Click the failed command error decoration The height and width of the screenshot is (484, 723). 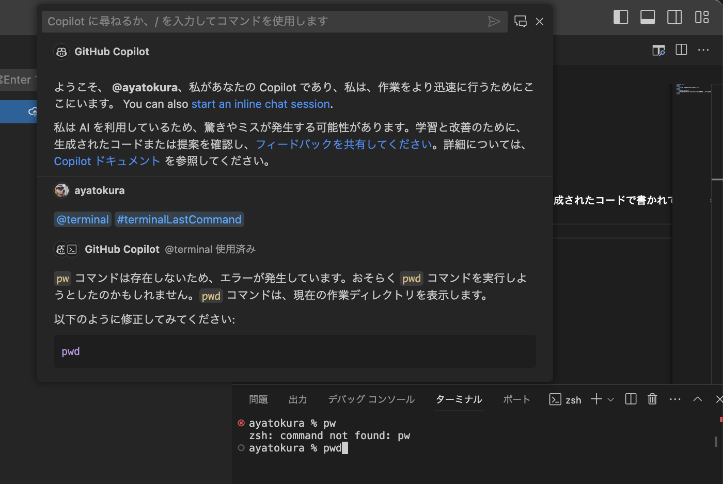[241, 423]
